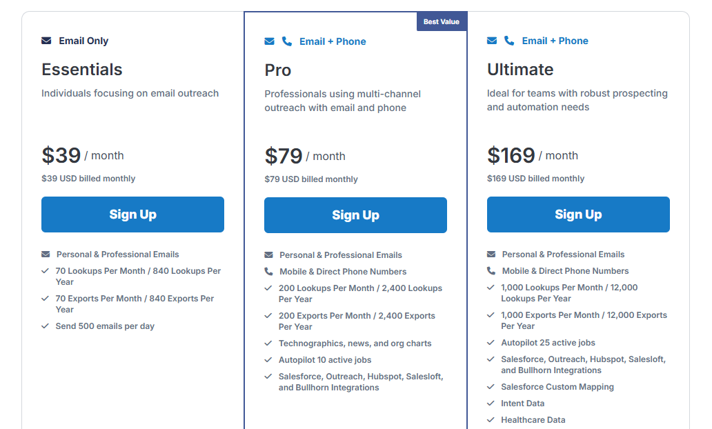This screenshot has width=712, height=429.
Task: Sign up for the Essentials plan
Action: coord(132,214)
